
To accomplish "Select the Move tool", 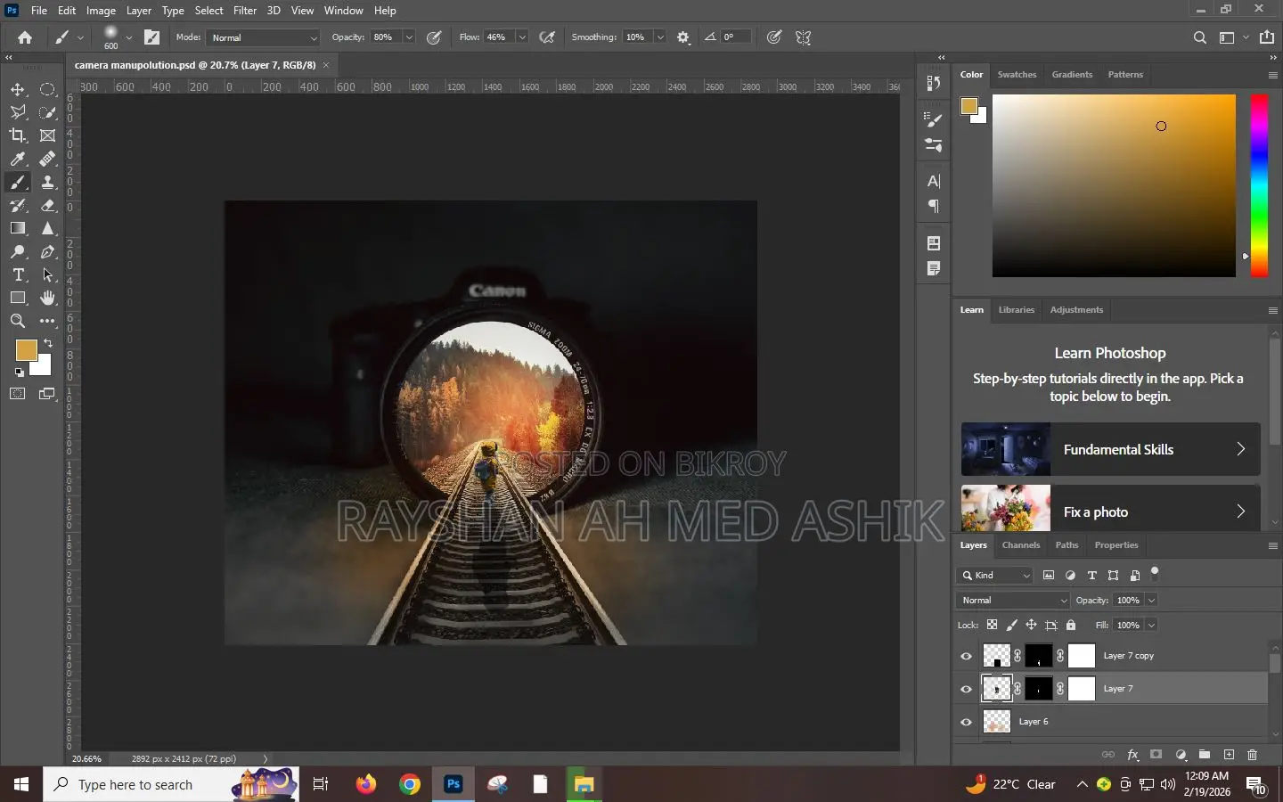I will [x=18, y=89].
